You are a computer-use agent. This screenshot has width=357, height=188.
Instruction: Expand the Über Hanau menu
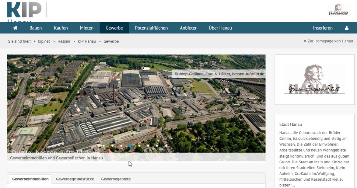pyautogui.click(x=220, y=28)
